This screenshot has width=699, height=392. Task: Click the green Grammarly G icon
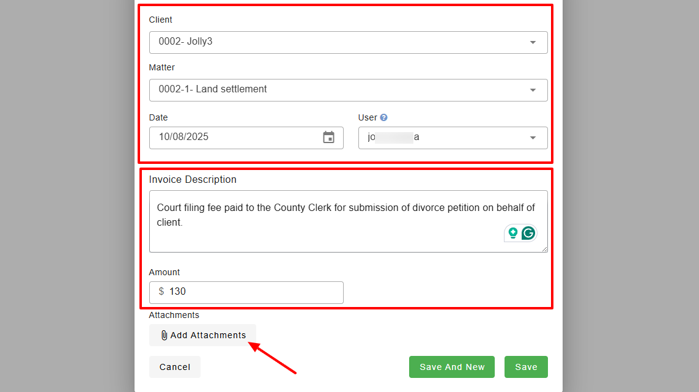pos(528,233)
